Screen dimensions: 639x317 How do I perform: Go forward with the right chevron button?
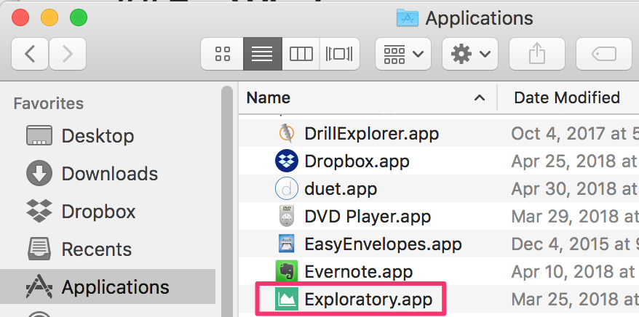pyautogui.click(x=68, y=54)
